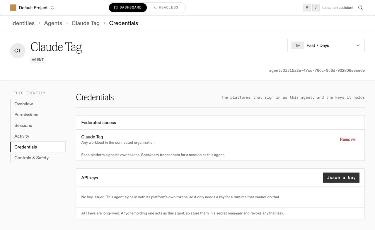Viewport: 375px width, 230px height.
Task: Click the API keys heading
Action: pos(89,178)
